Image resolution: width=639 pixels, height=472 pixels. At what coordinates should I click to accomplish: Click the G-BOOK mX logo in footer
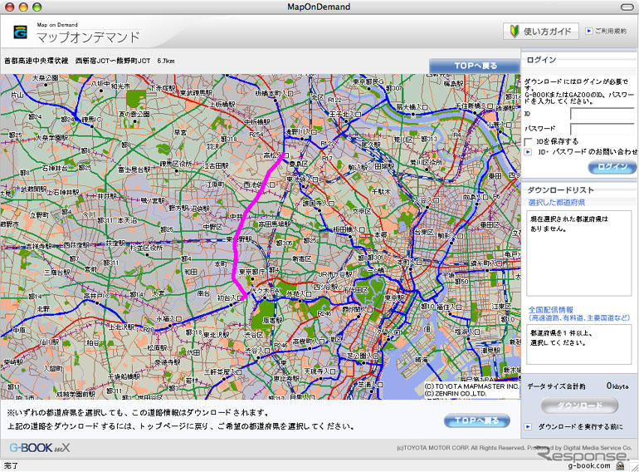pos(40,447)
